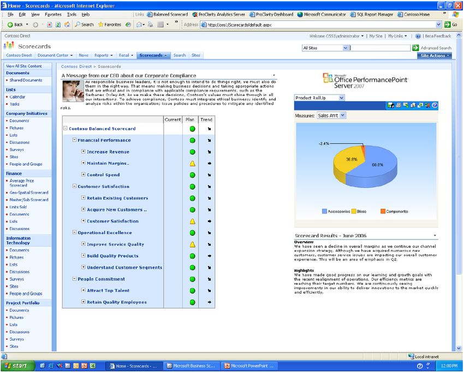The image size is (464, 373).
Task: Select the Scorecards navigation tab
Action: [x=153, y=55]
